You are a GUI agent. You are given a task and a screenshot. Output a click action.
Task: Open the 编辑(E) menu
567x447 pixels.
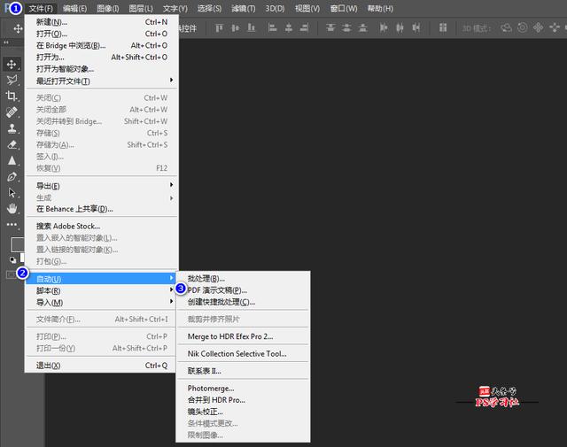click(x=74, y=8)
